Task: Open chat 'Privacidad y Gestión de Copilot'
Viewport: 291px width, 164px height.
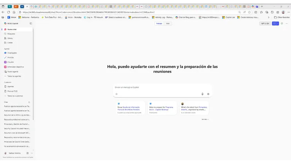Action: (17, 124)
